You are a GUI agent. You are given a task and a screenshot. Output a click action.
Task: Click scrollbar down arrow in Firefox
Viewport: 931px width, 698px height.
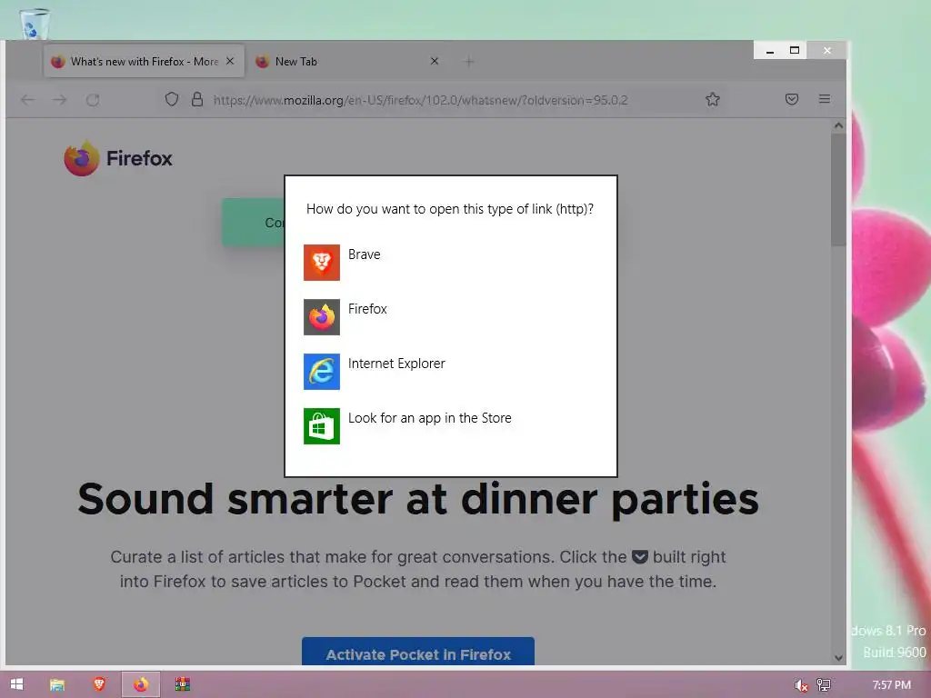(x=838, y=658)
